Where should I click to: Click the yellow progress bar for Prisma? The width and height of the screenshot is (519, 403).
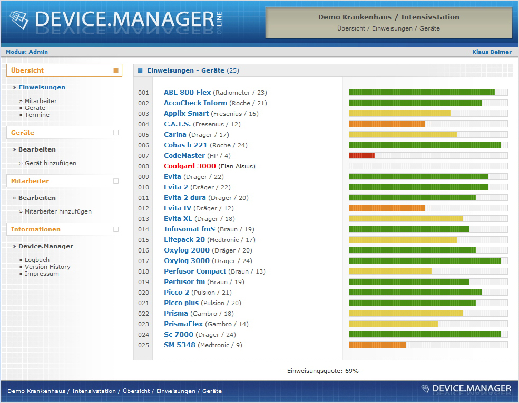(406, 313)
